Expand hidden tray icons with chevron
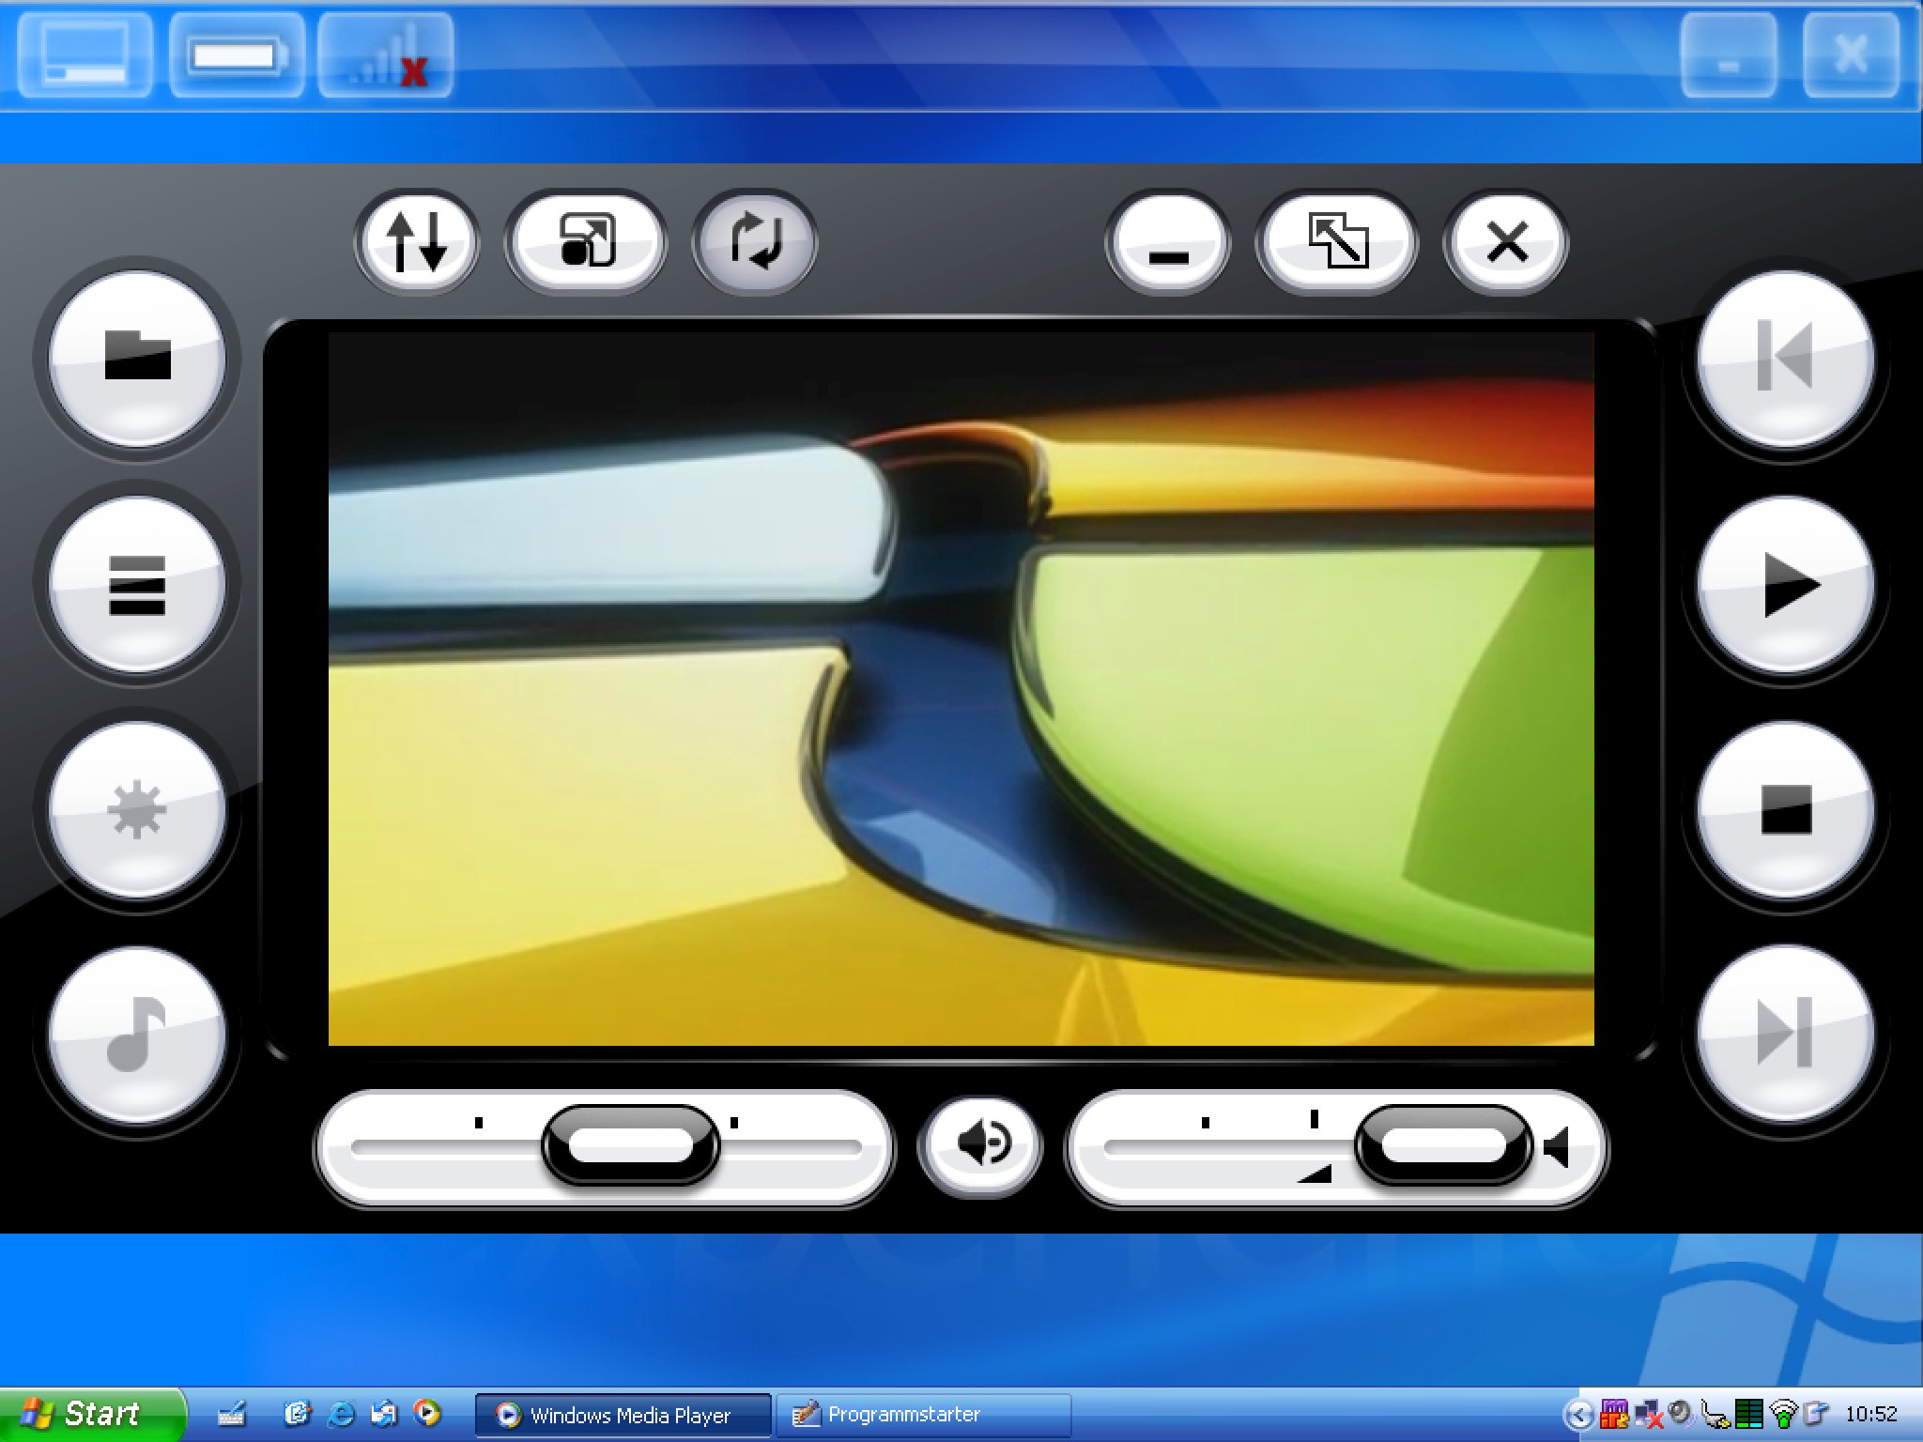This screenshot has height=1442, width=1923. [x=1579, y=1414]
